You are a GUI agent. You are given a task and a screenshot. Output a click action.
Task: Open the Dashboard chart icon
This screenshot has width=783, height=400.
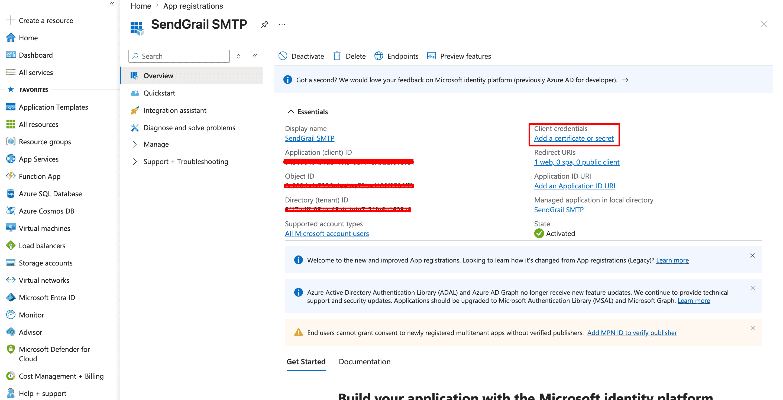(11, 55)
